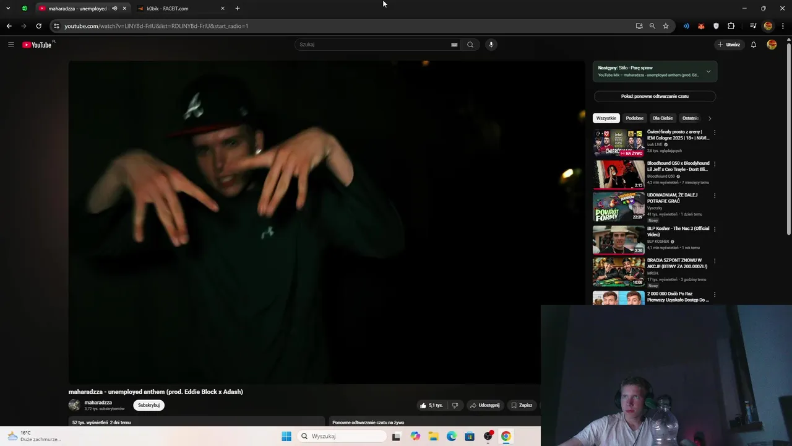
Task: Open Chrome zoom magnifier in address bar
Action: coord(652,26)
